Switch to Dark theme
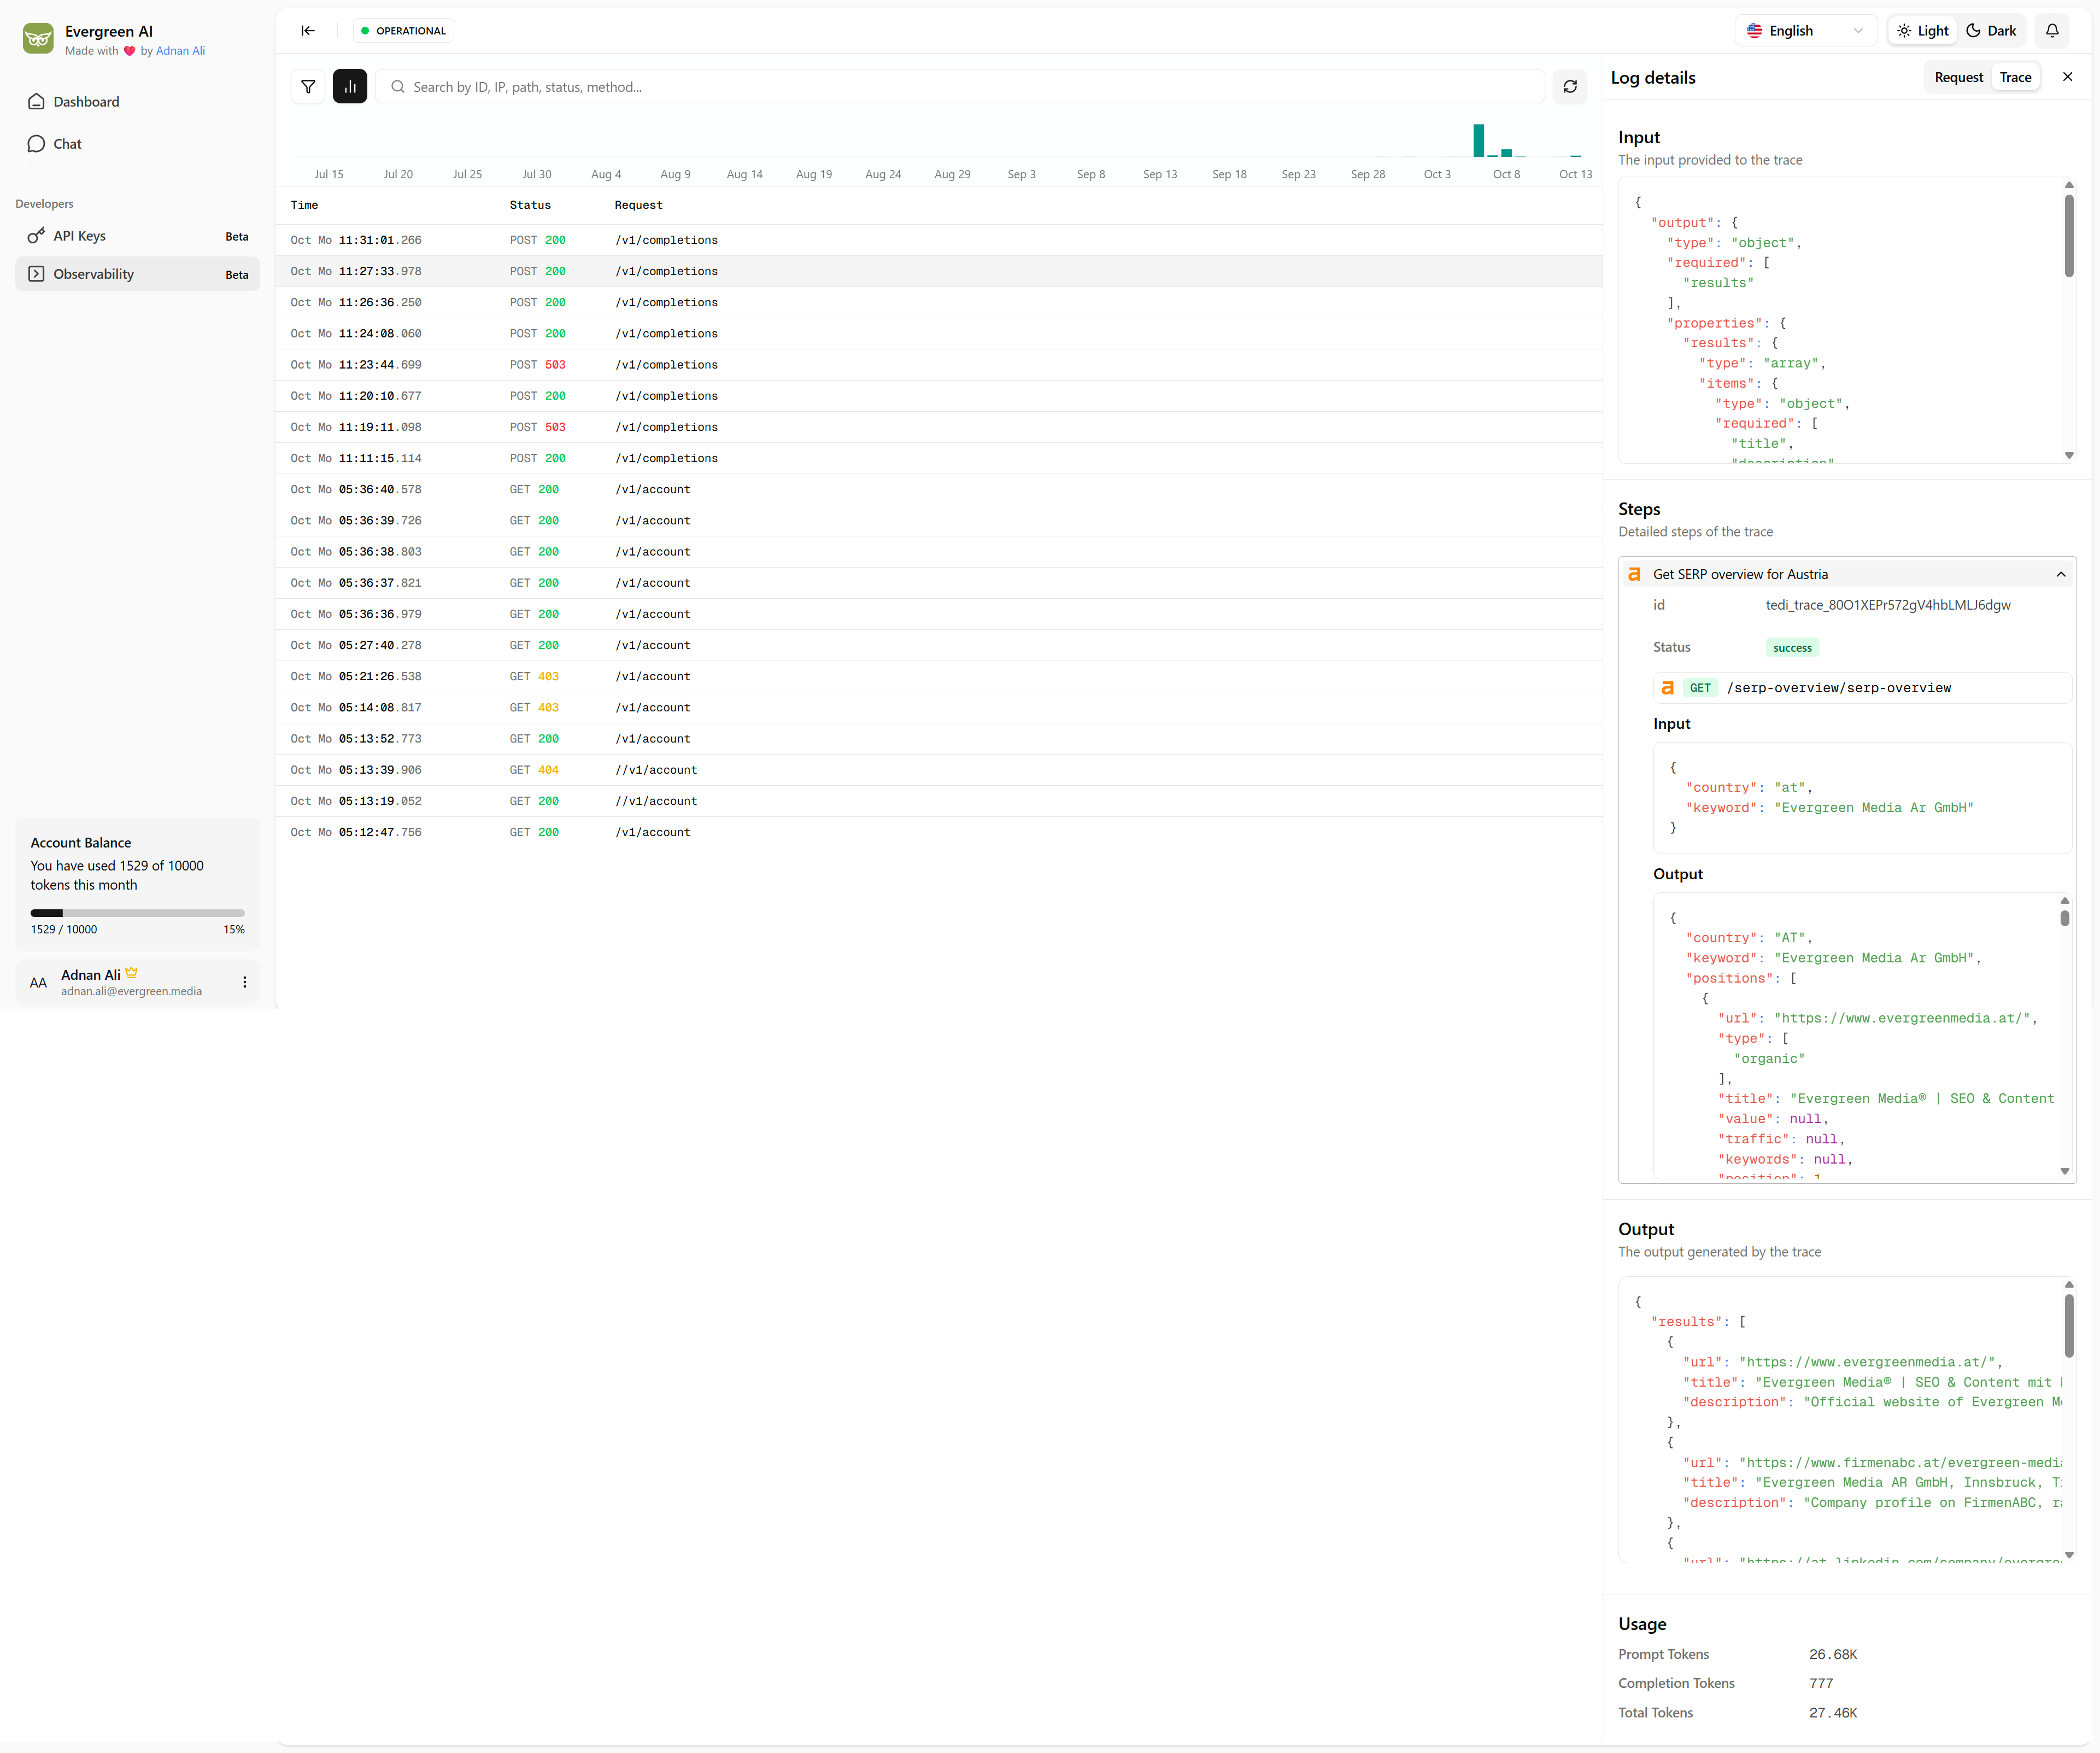Screen dimensions: 2100x1753 1991,31
